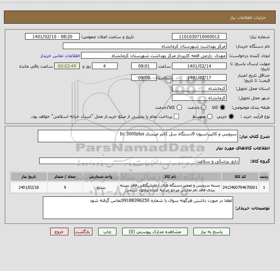Click the توضیحات خریدار label
This screenshot has width=280, height=271.
(252, 208)
